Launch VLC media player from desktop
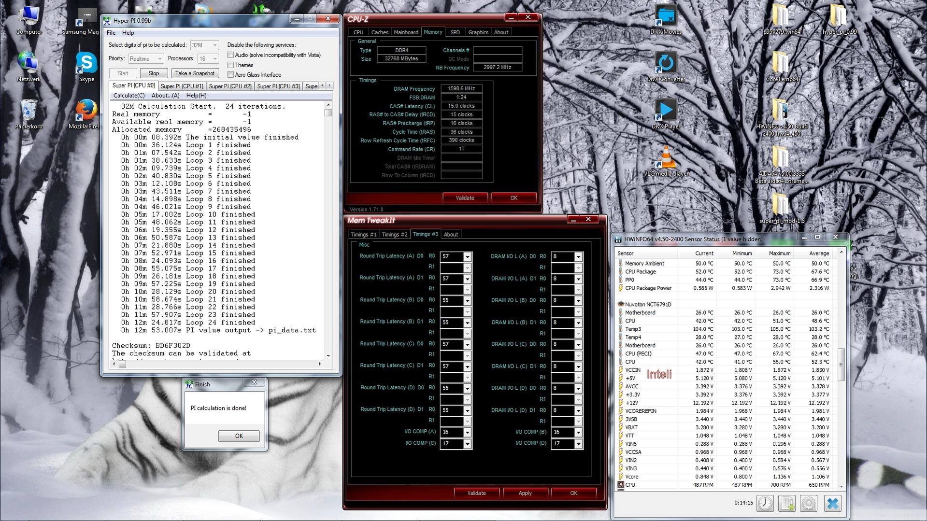This screenshot has width=927, height=521. coord(666,161)
